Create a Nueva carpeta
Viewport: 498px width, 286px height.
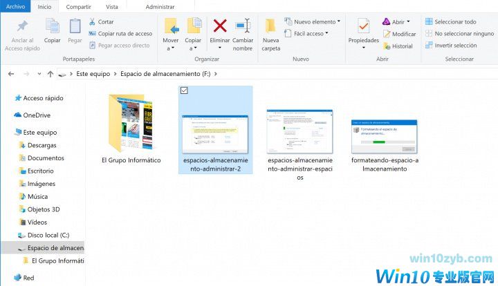271,35
